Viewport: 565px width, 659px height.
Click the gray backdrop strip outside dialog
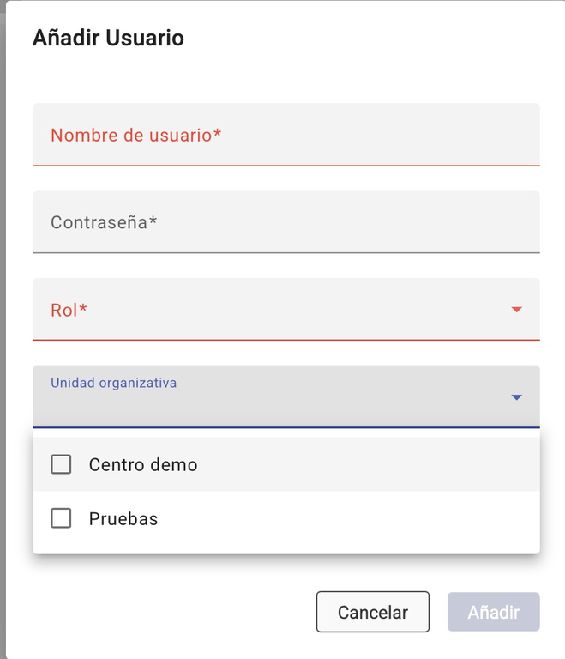point(3,343)
